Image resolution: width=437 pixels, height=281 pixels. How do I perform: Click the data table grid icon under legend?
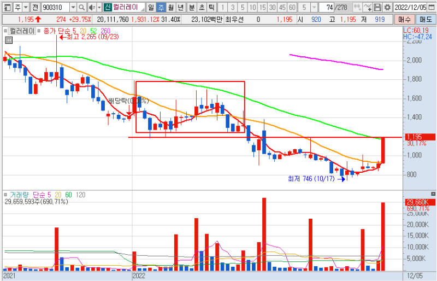pyautogui.click(x=9, y=40)
